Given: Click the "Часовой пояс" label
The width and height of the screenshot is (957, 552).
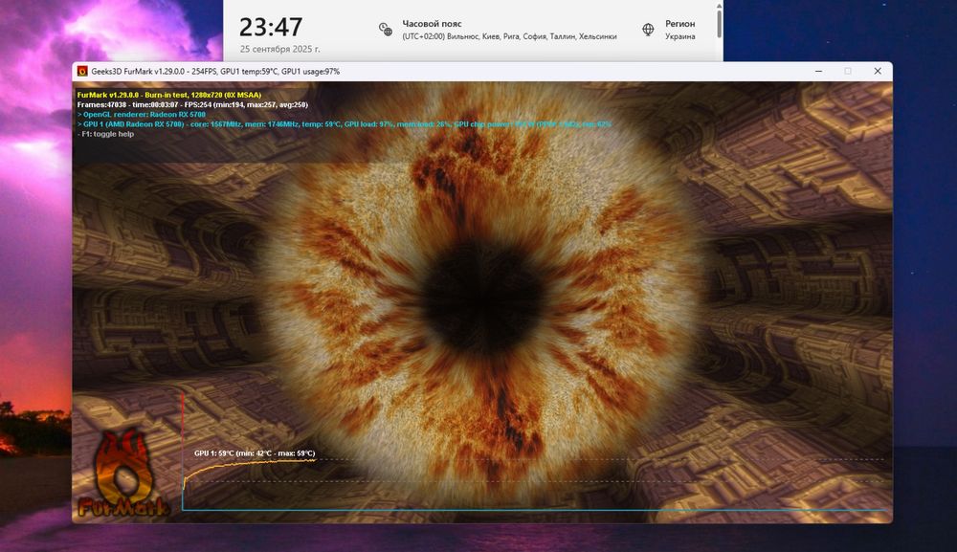Looking at the screenshot, I should (x=432, y=24).
